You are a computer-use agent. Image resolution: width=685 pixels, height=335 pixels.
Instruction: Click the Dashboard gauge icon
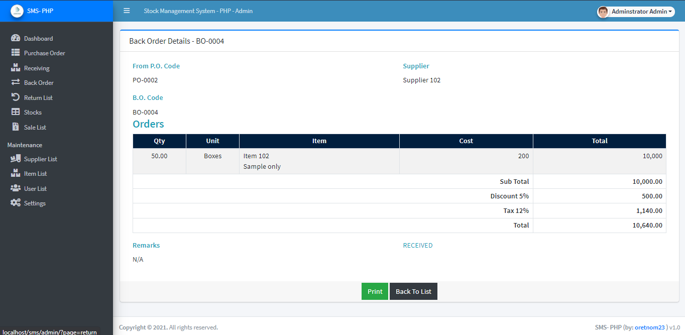coord(15,38)
